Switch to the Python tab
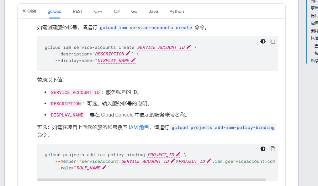The image size is (318, 186). click(x=177, y=11)
